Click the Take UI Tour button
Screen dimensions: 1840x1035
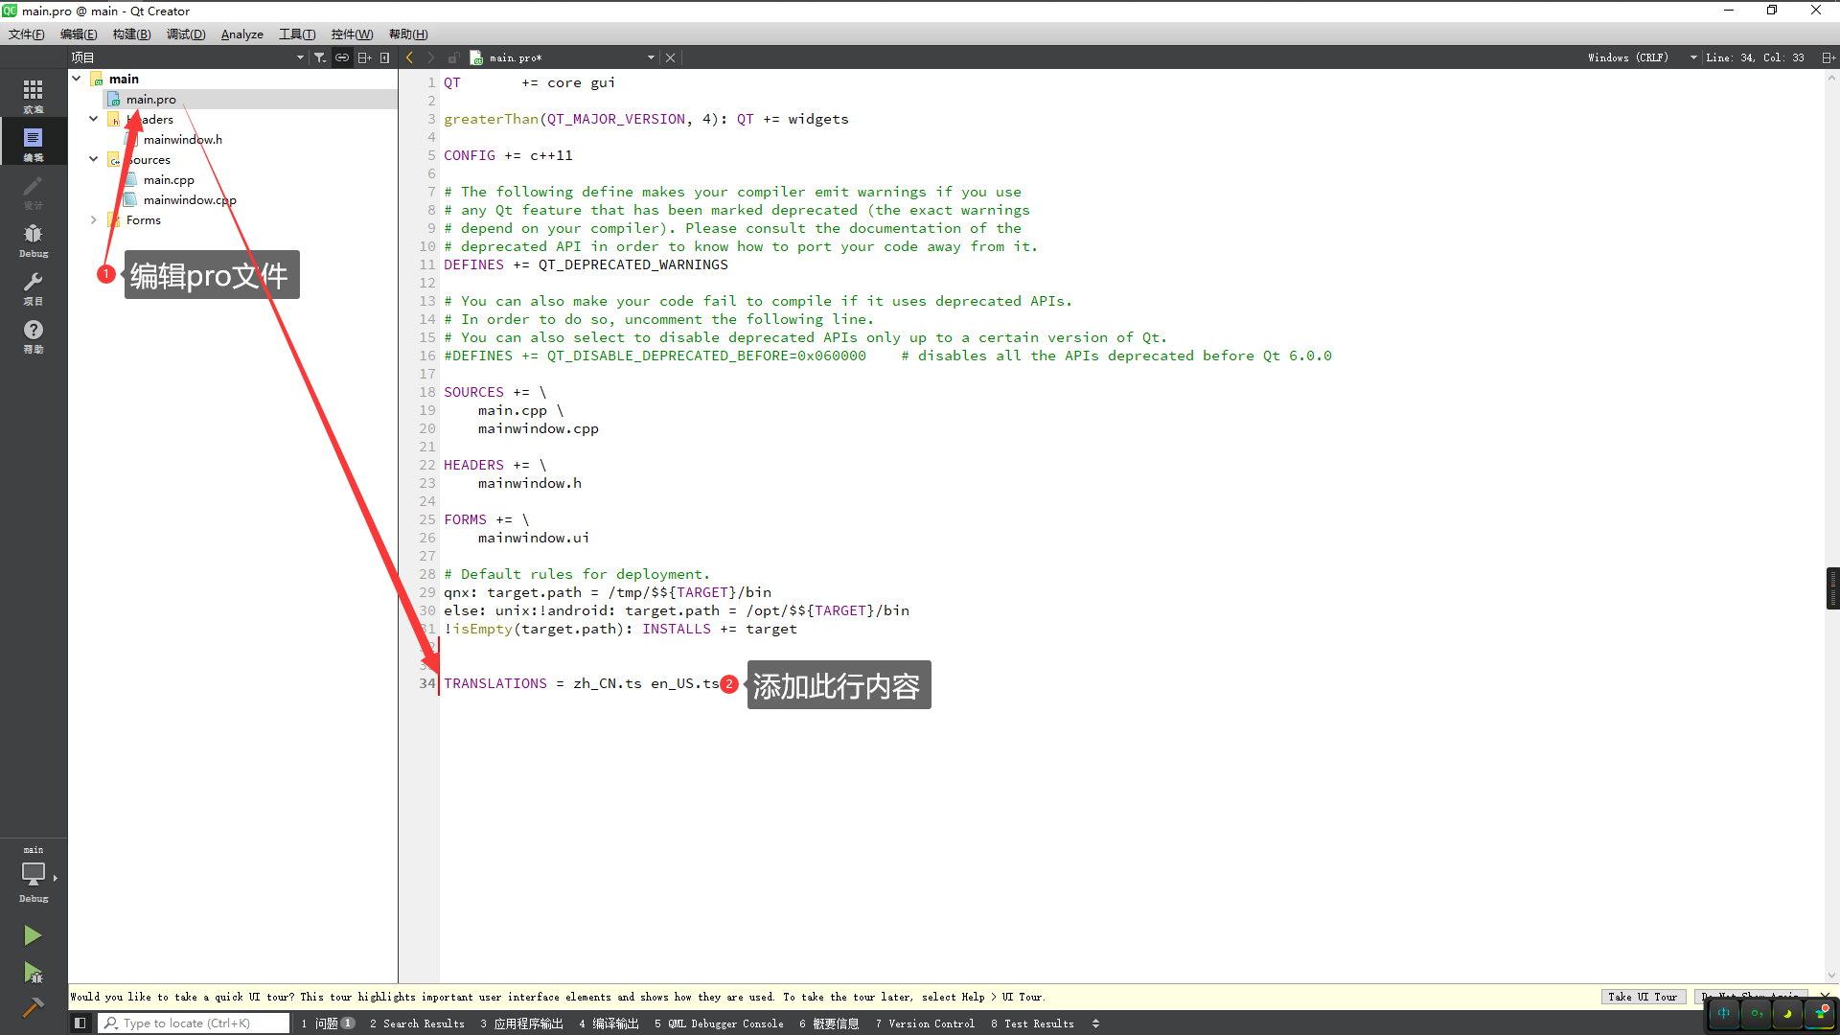point(1643,997)
